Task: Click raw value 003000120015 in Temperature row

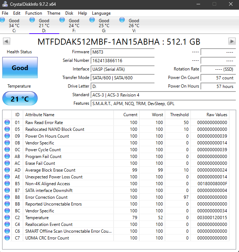Action: [x=212, y=217]
